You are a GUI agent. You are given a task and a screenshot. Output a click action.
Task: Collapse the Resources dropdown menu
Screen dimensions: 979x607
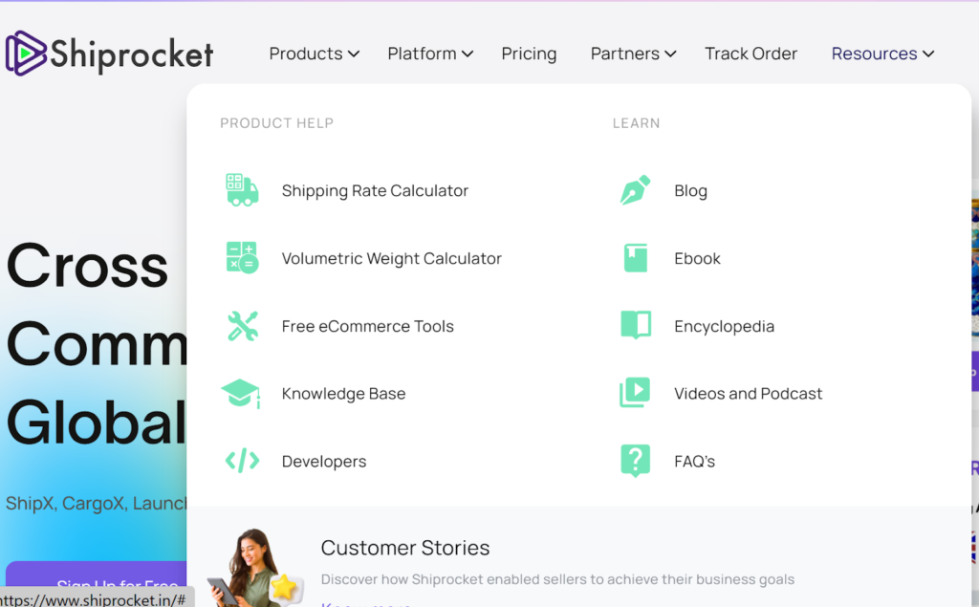pyautogui.click(x=882, y=54)
